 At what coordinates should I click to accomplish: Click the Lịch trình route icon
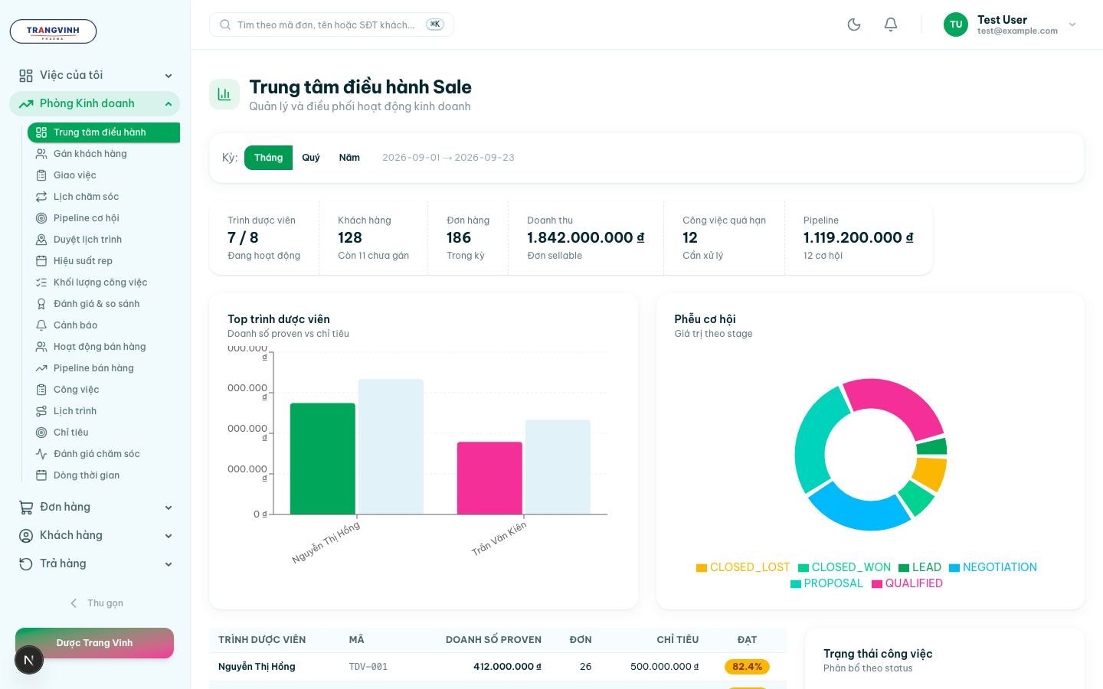[x=41, y=411]
